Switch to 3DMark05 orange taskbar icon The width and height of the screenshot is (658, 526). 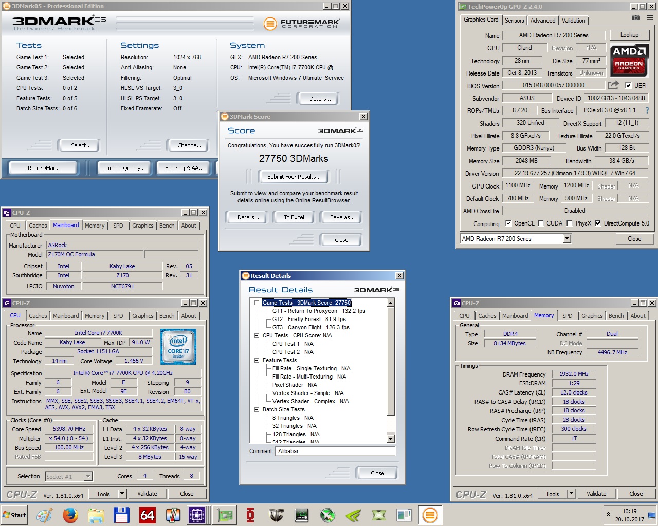[430, 515]
